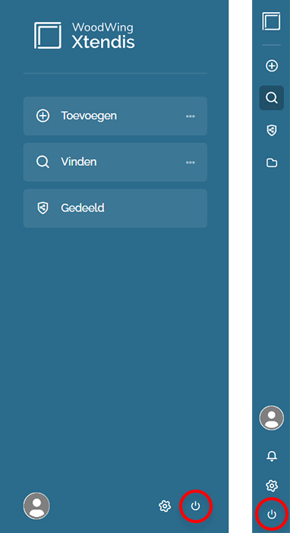Click the user avatar in expanded sidebar
Viewport: 290px width, 533px height.
[x=36, y=506]
